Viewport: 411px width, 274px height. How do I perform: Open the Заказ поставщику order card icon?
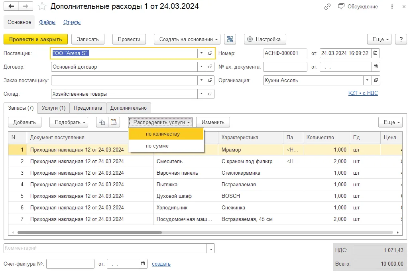click(210, 80)
